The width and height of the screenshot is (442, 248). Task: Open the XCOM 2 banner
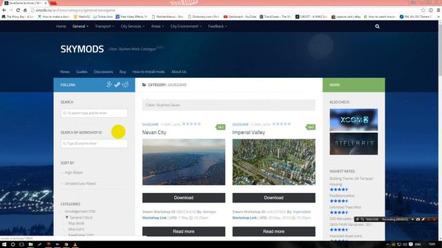354,120
